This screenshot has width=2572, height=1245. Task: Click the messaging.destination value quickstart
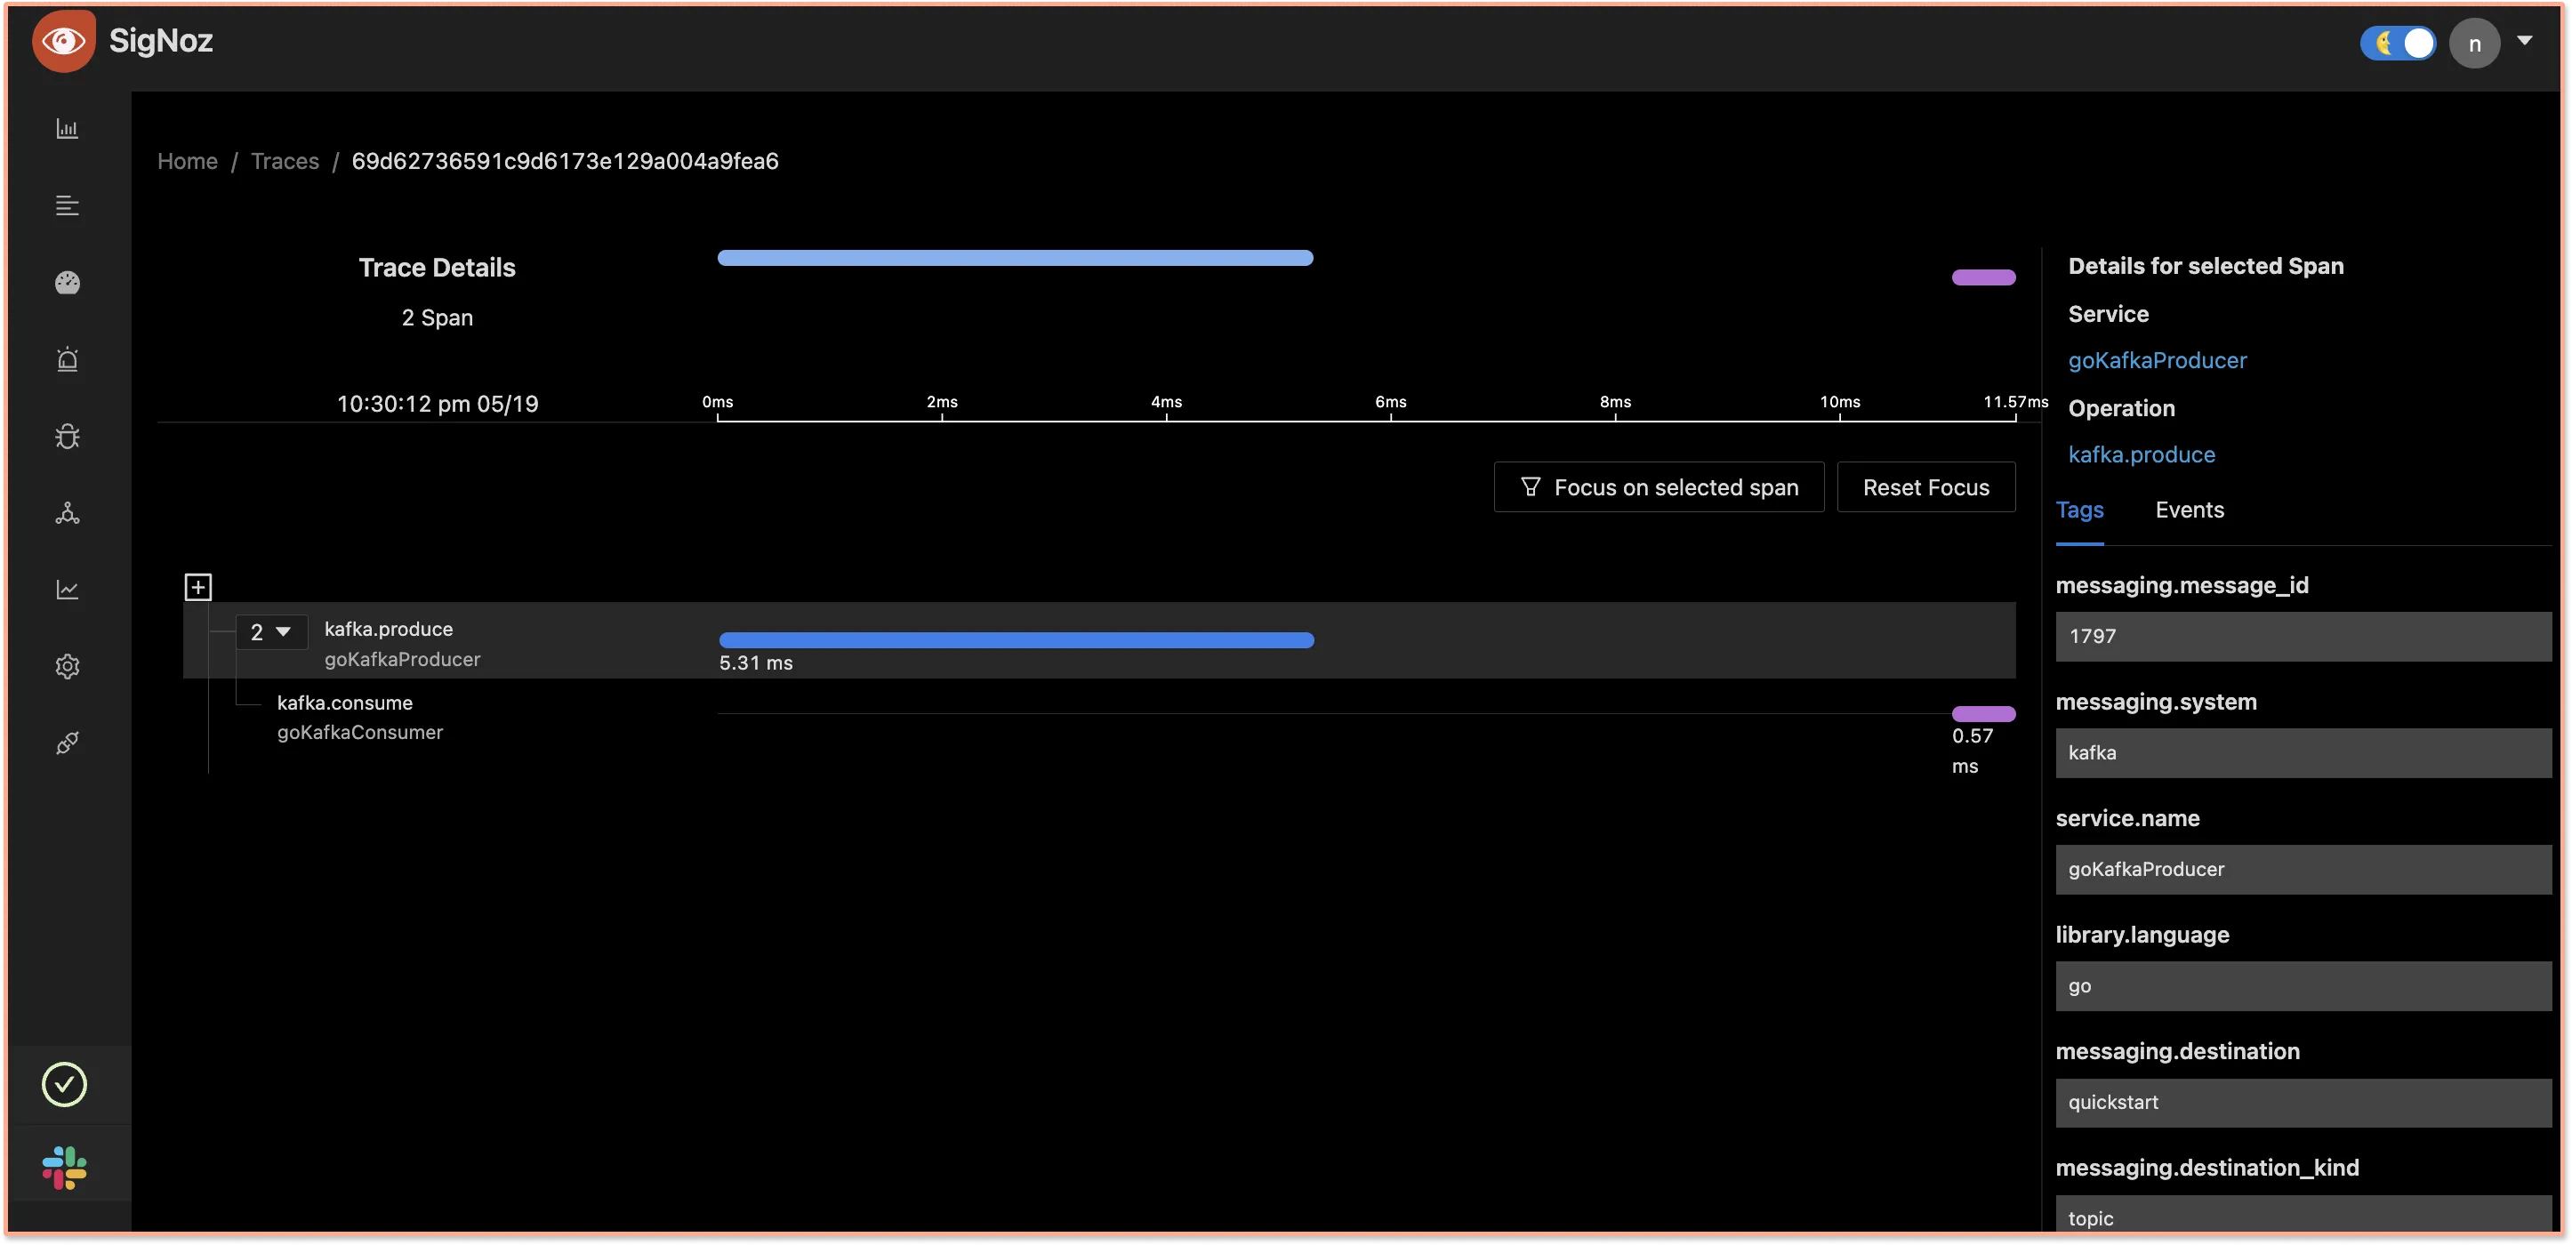(2303, 1102)
